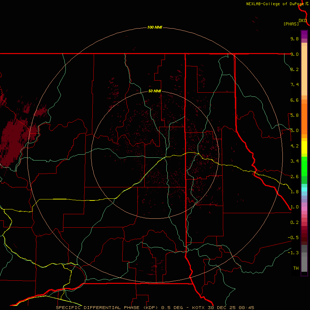310x310 pixels.
Task: Select the 1.0 scale value
Action: click(x=294, y=207)
